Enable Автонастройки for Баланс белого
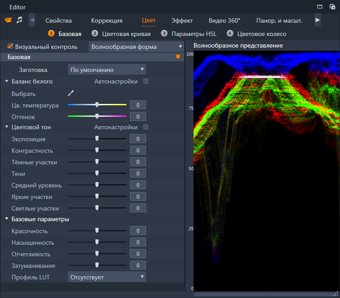This screenshot has height=298, width=340. point(146,81)
